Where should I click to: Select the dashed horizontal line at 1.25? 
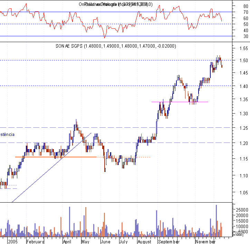(x=115, y=127)
